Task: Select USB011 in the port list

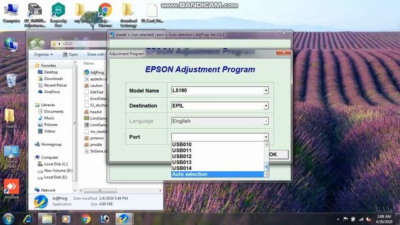Action: (182, 151)
